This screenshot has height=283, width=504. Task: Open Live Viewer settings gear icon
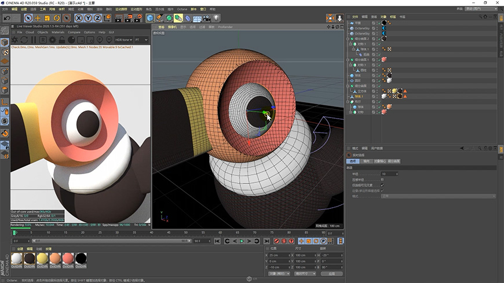point(52,40)
